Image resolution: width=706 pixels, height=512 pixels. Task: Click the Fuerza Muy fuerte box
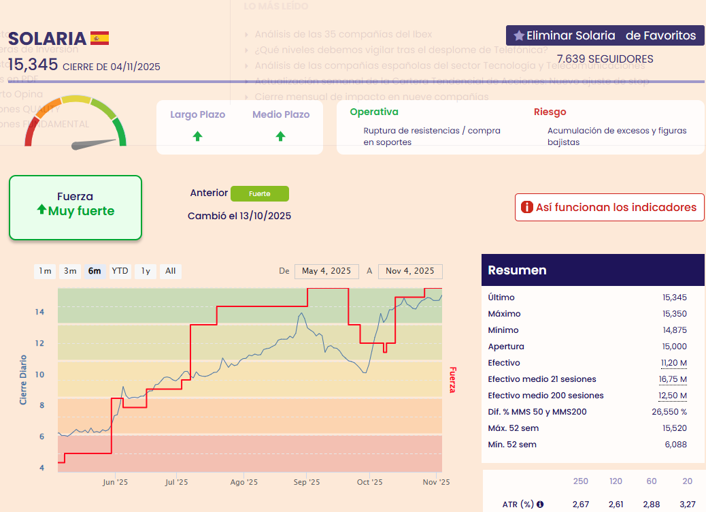tap(75, 208)
